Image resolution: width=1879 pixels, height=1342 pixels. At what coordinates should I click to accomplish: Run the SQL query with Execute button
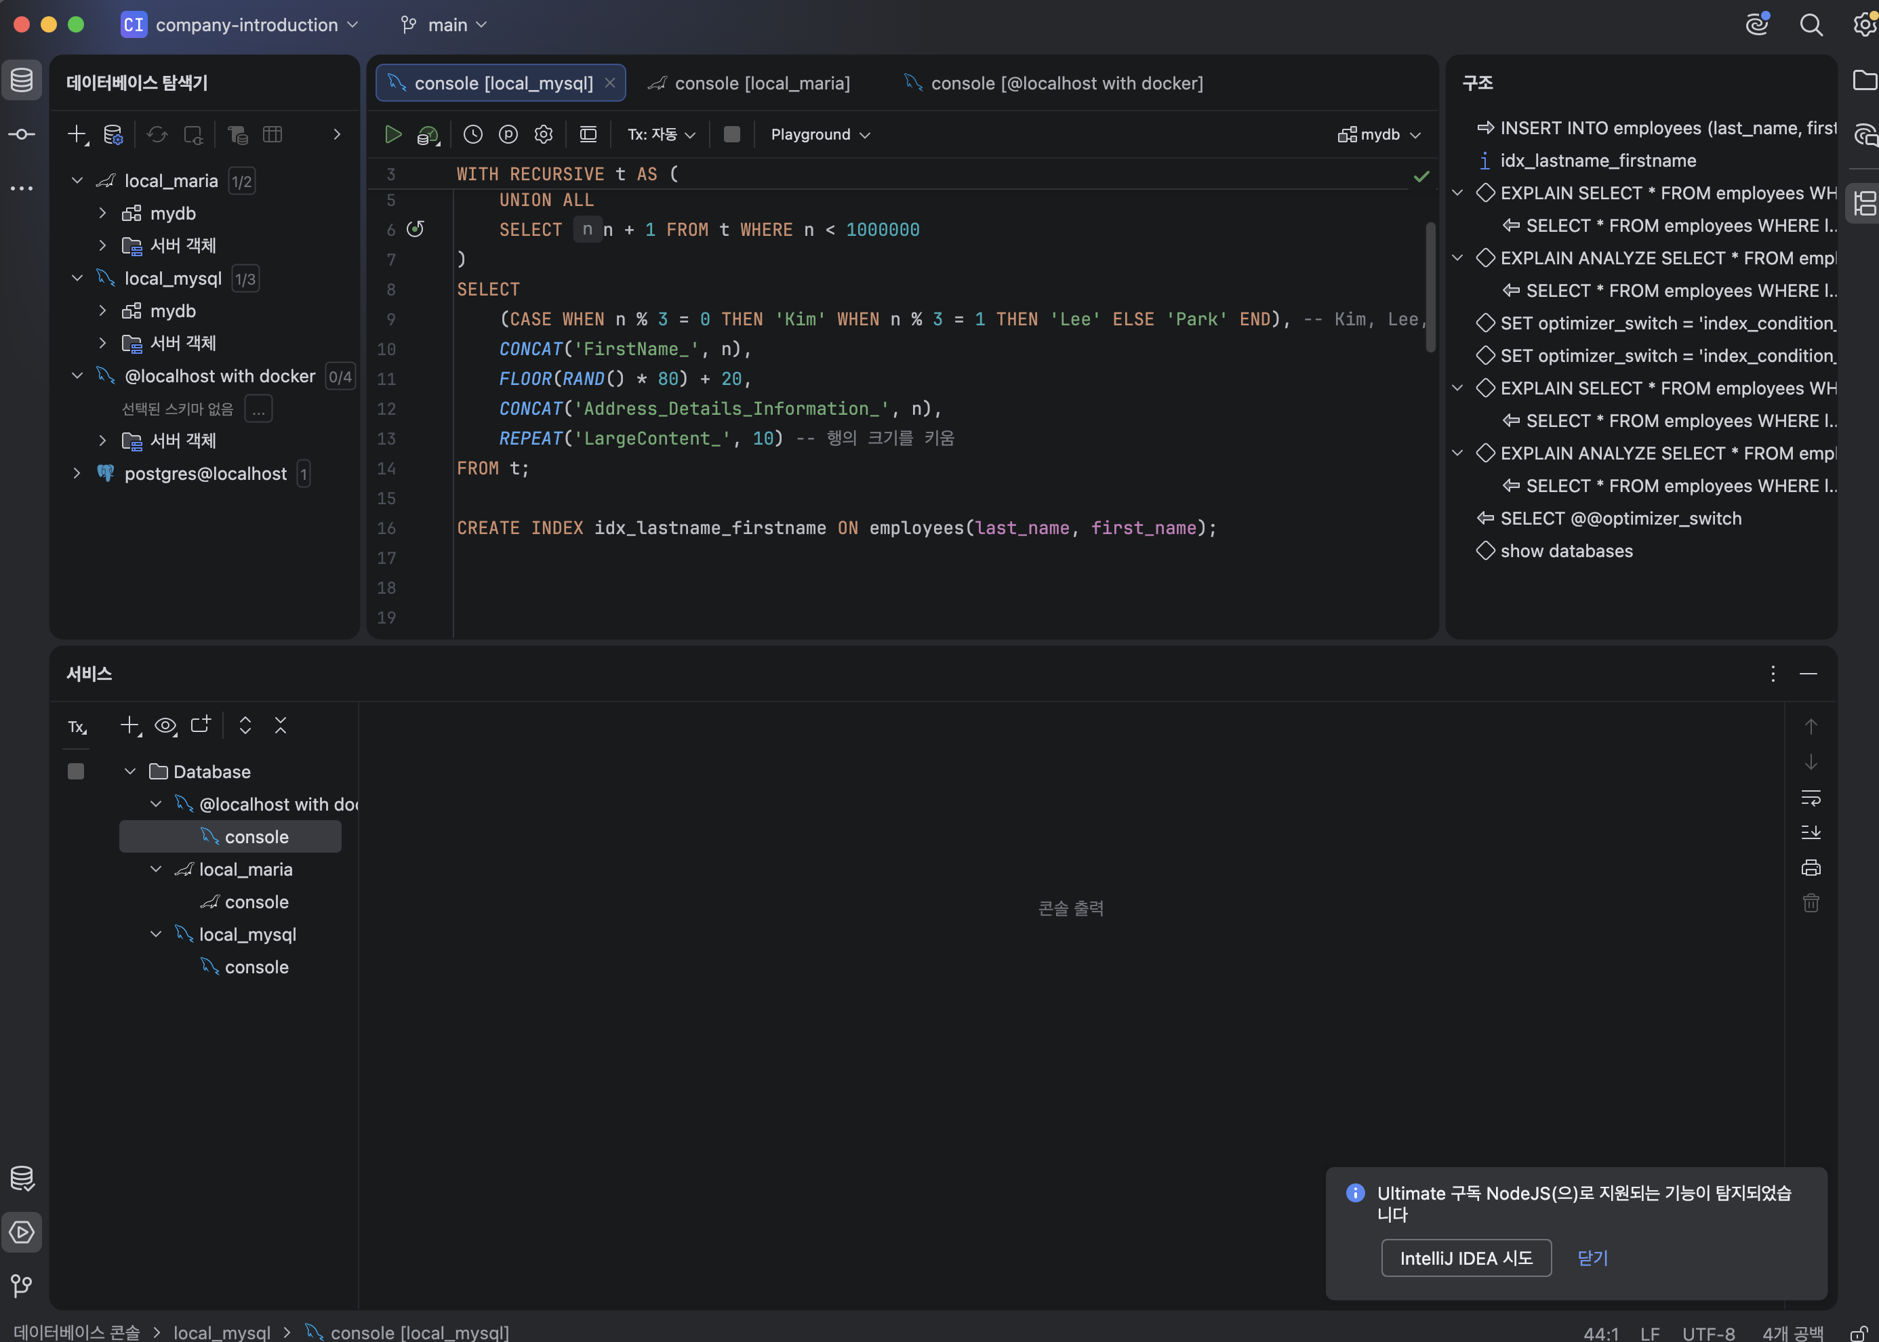pyautogui.click(x=393, y=135)
